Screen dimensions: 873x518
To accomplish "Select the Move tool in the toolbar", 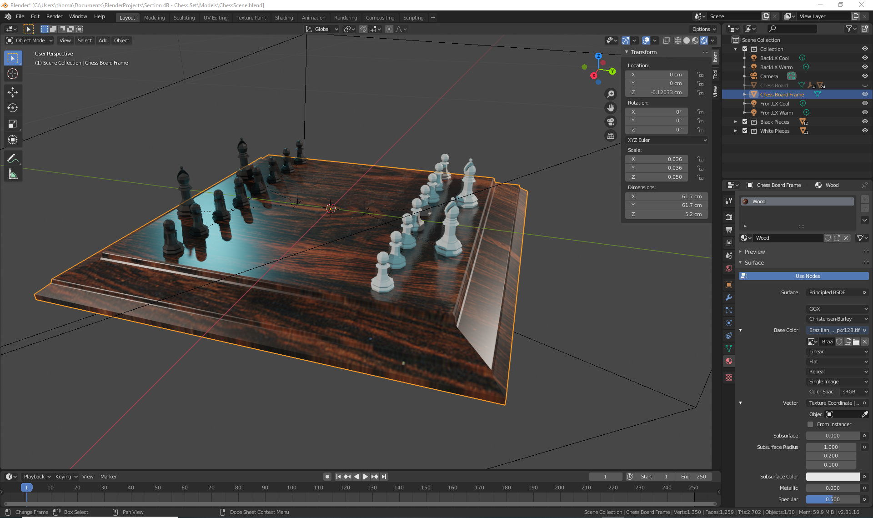I will click(x=13, y=92).
